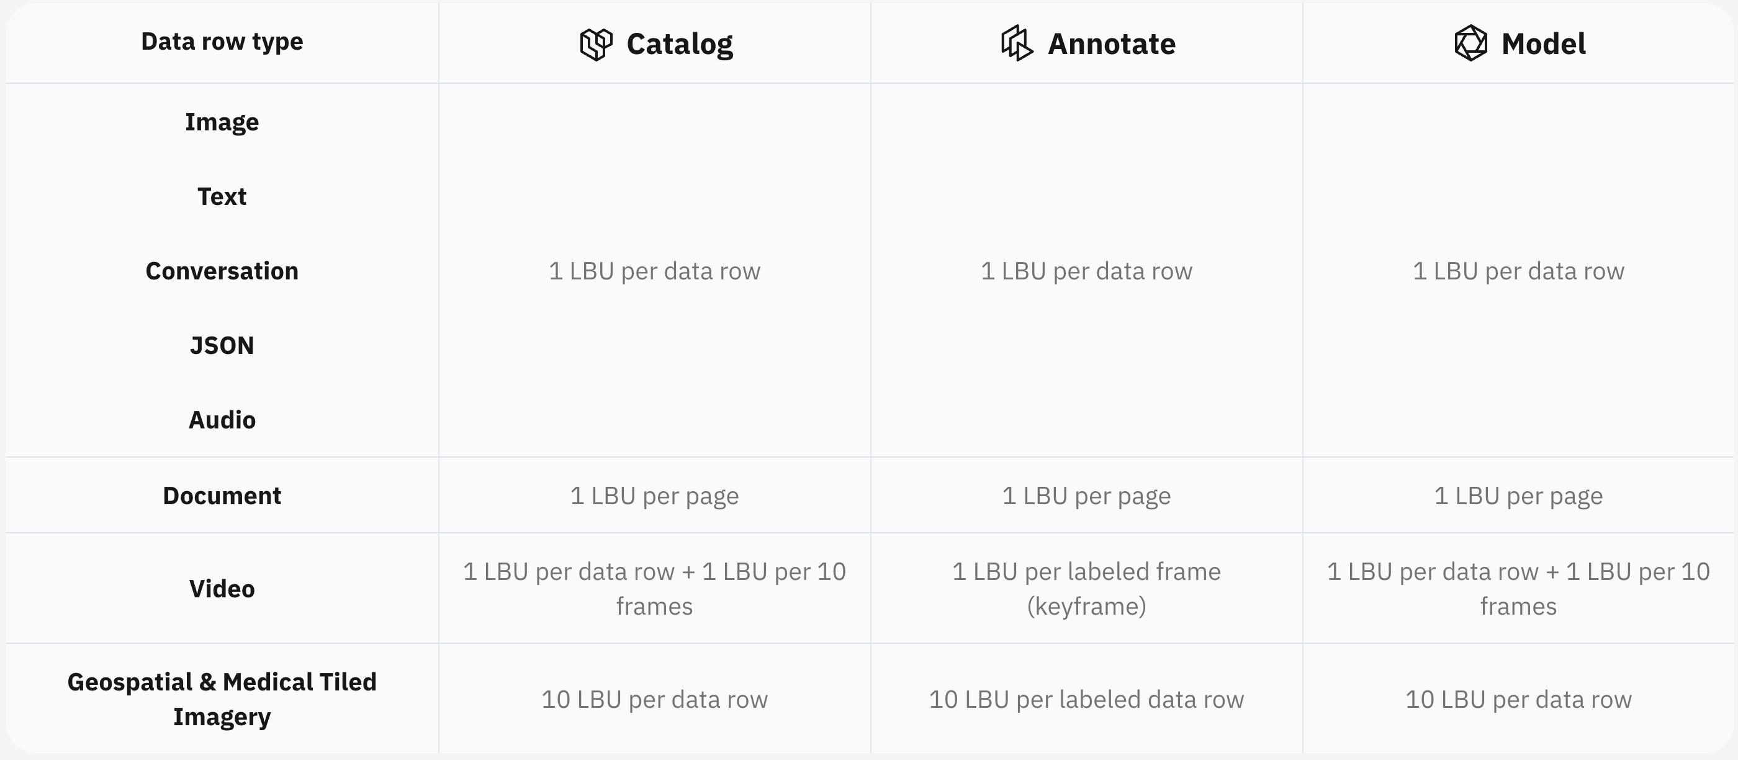Click the Model hexagon aperture icon
This screenshot has width=1738, height=760.
[1471, 44]
